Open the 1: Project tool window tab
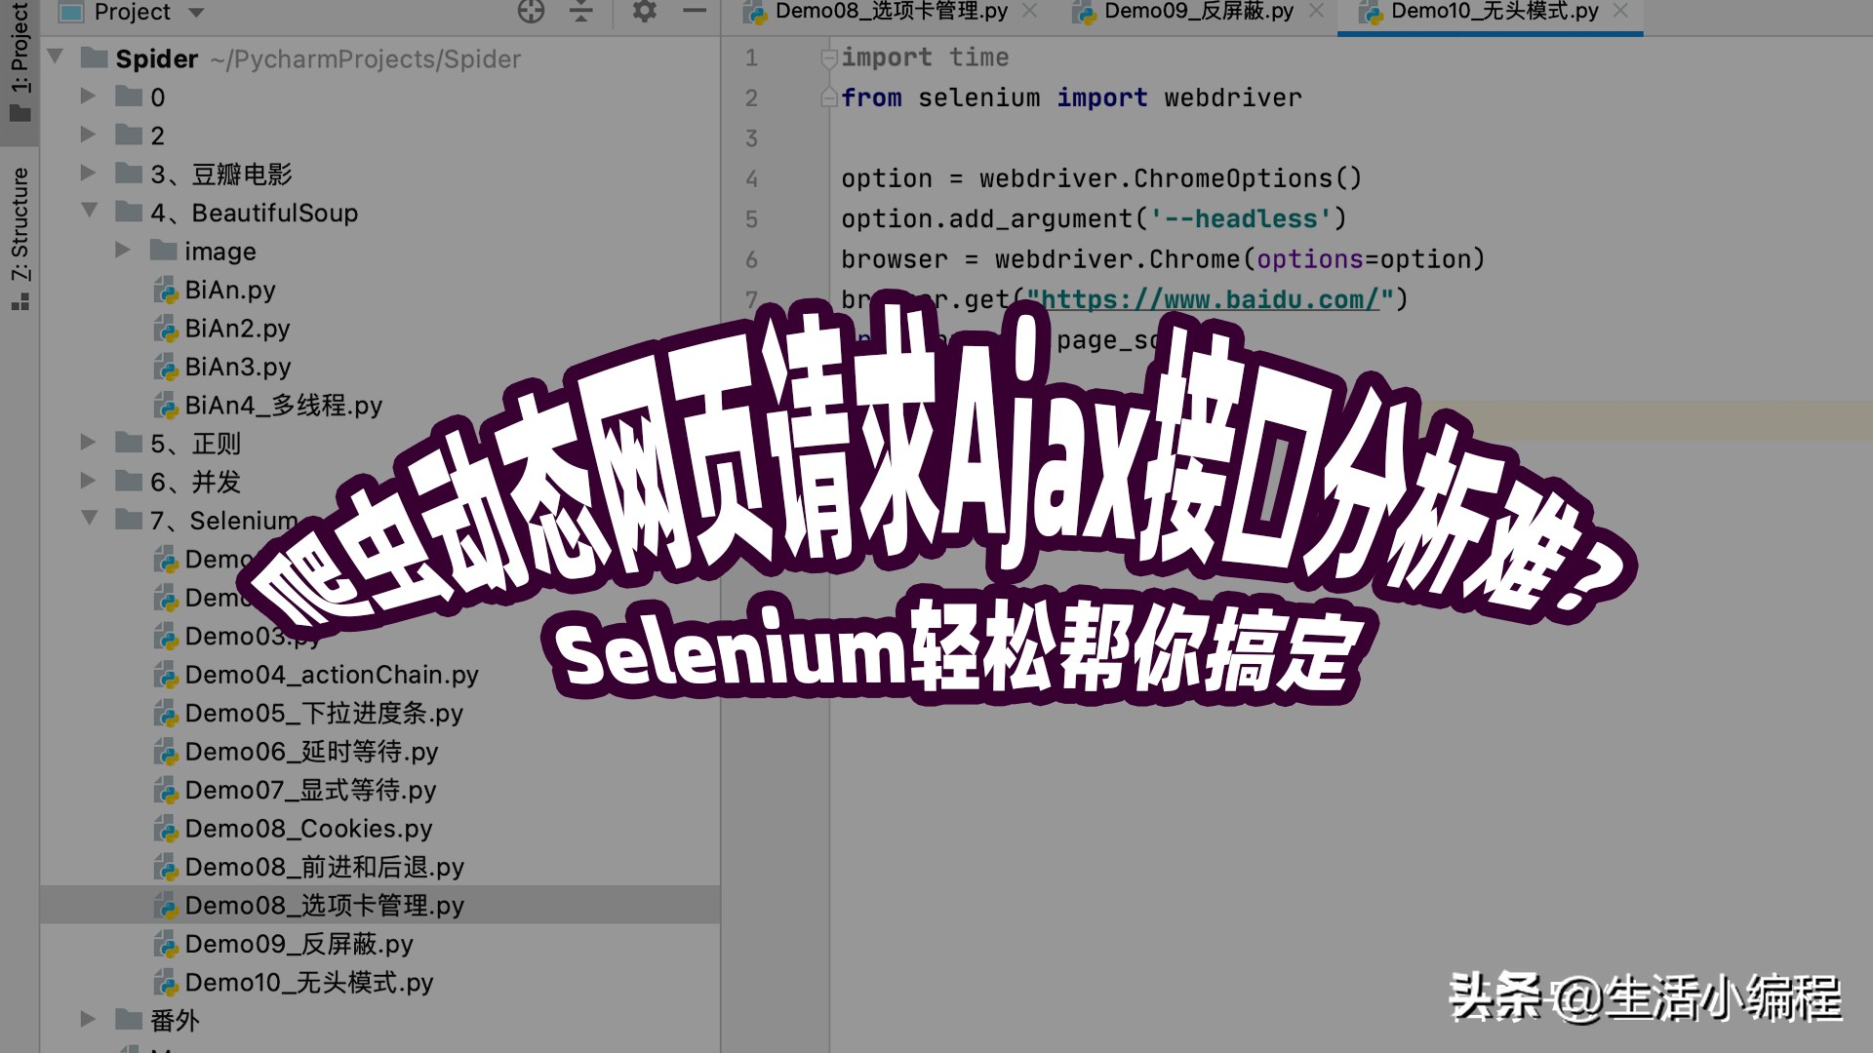The width and height of the screenshot is (1873, 1053). 20,60
